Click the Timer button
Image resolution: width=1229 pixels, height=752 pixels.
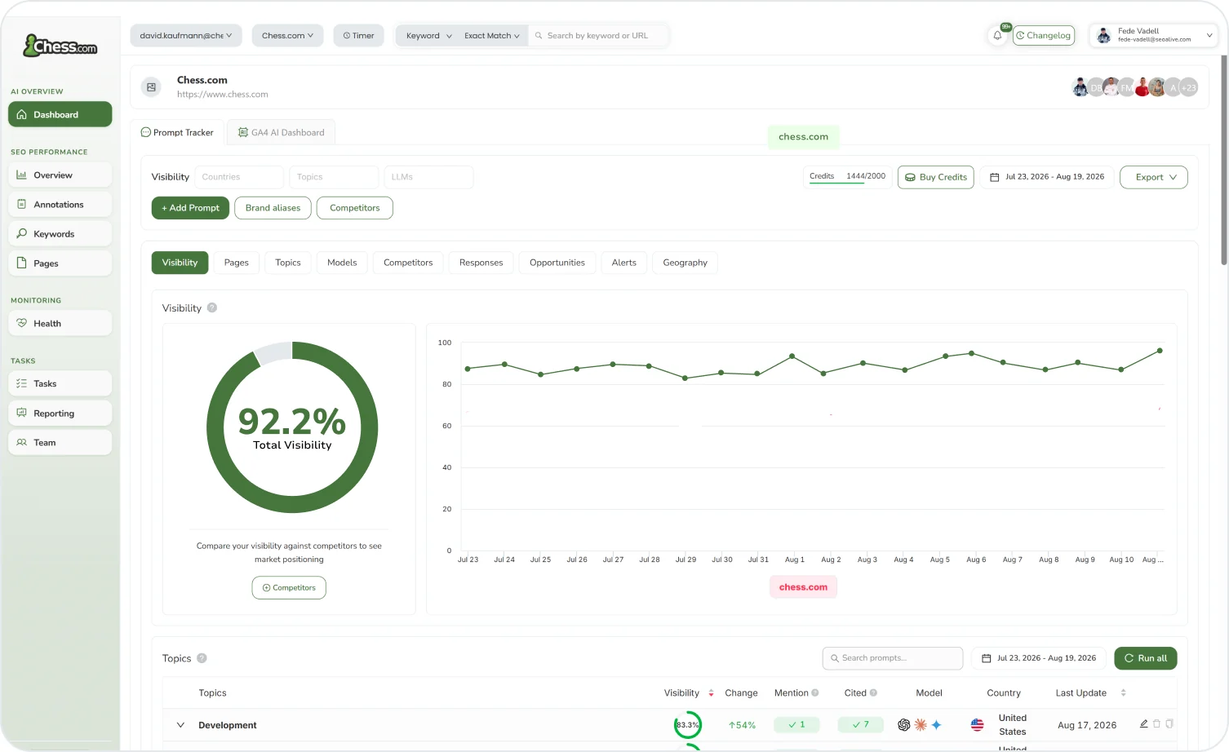[358, 36]
